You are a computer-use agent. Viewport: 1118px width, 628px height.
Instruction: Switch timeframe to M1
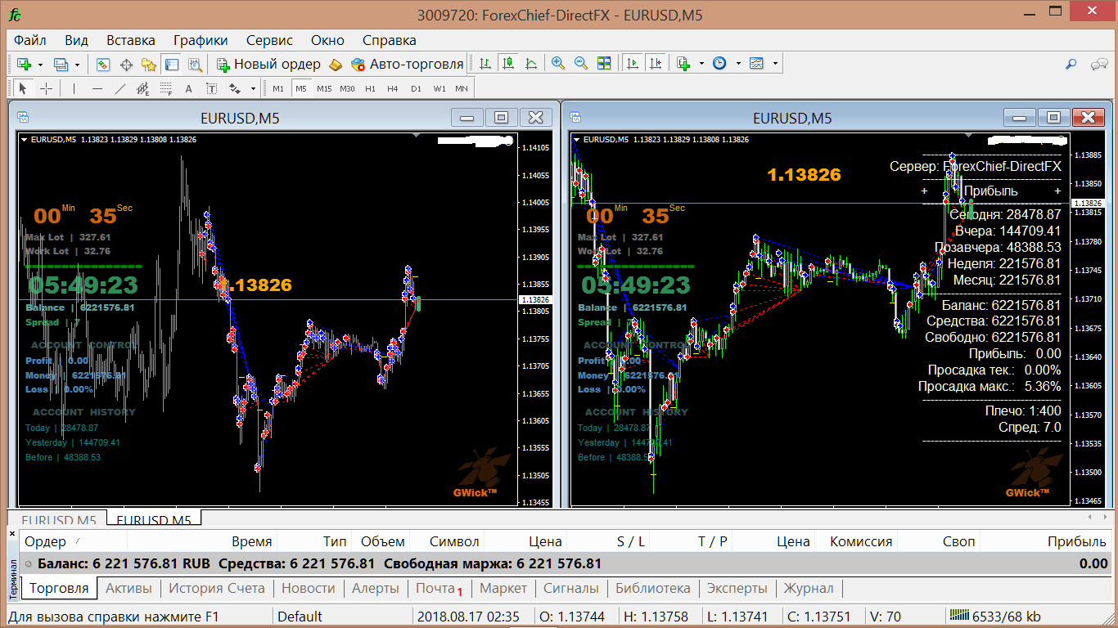click(278, 88)
